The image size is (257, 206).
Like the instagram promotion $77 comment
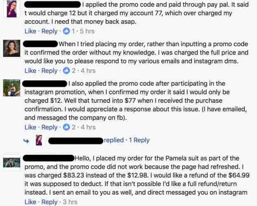click(31, 127)
